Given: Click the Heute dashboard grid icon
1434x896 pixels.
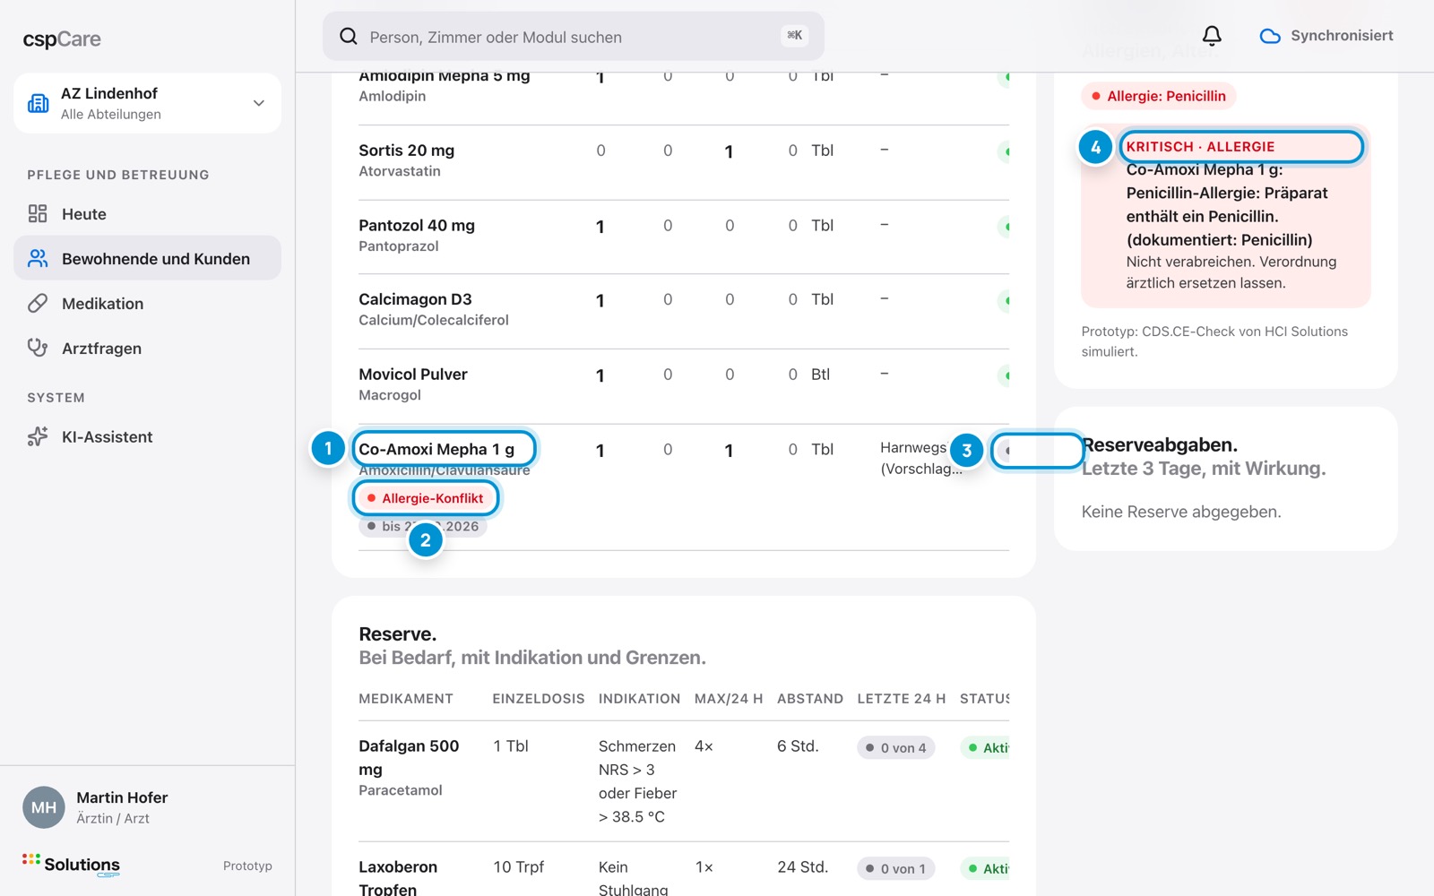Looking at the screenshot, I should (x=38, y=213).
